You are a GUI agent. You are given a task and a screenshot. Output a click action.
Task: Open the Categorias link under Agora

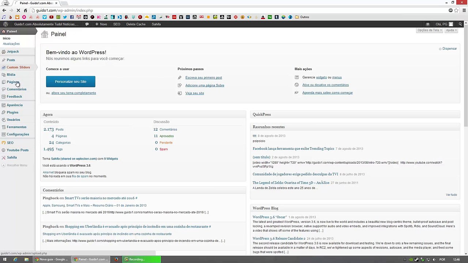pos(63,142)
